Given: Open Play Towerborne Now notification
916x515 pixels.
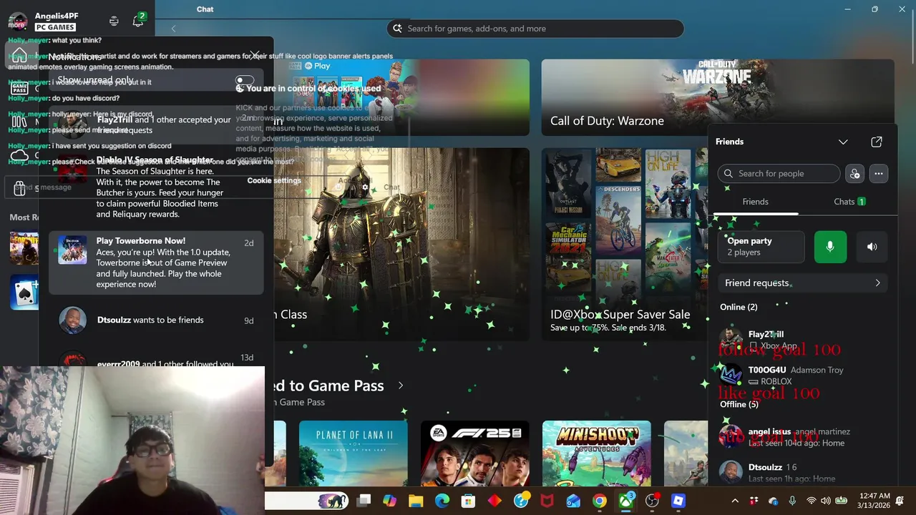Looking at the screenshot, I should pos(156,263).
